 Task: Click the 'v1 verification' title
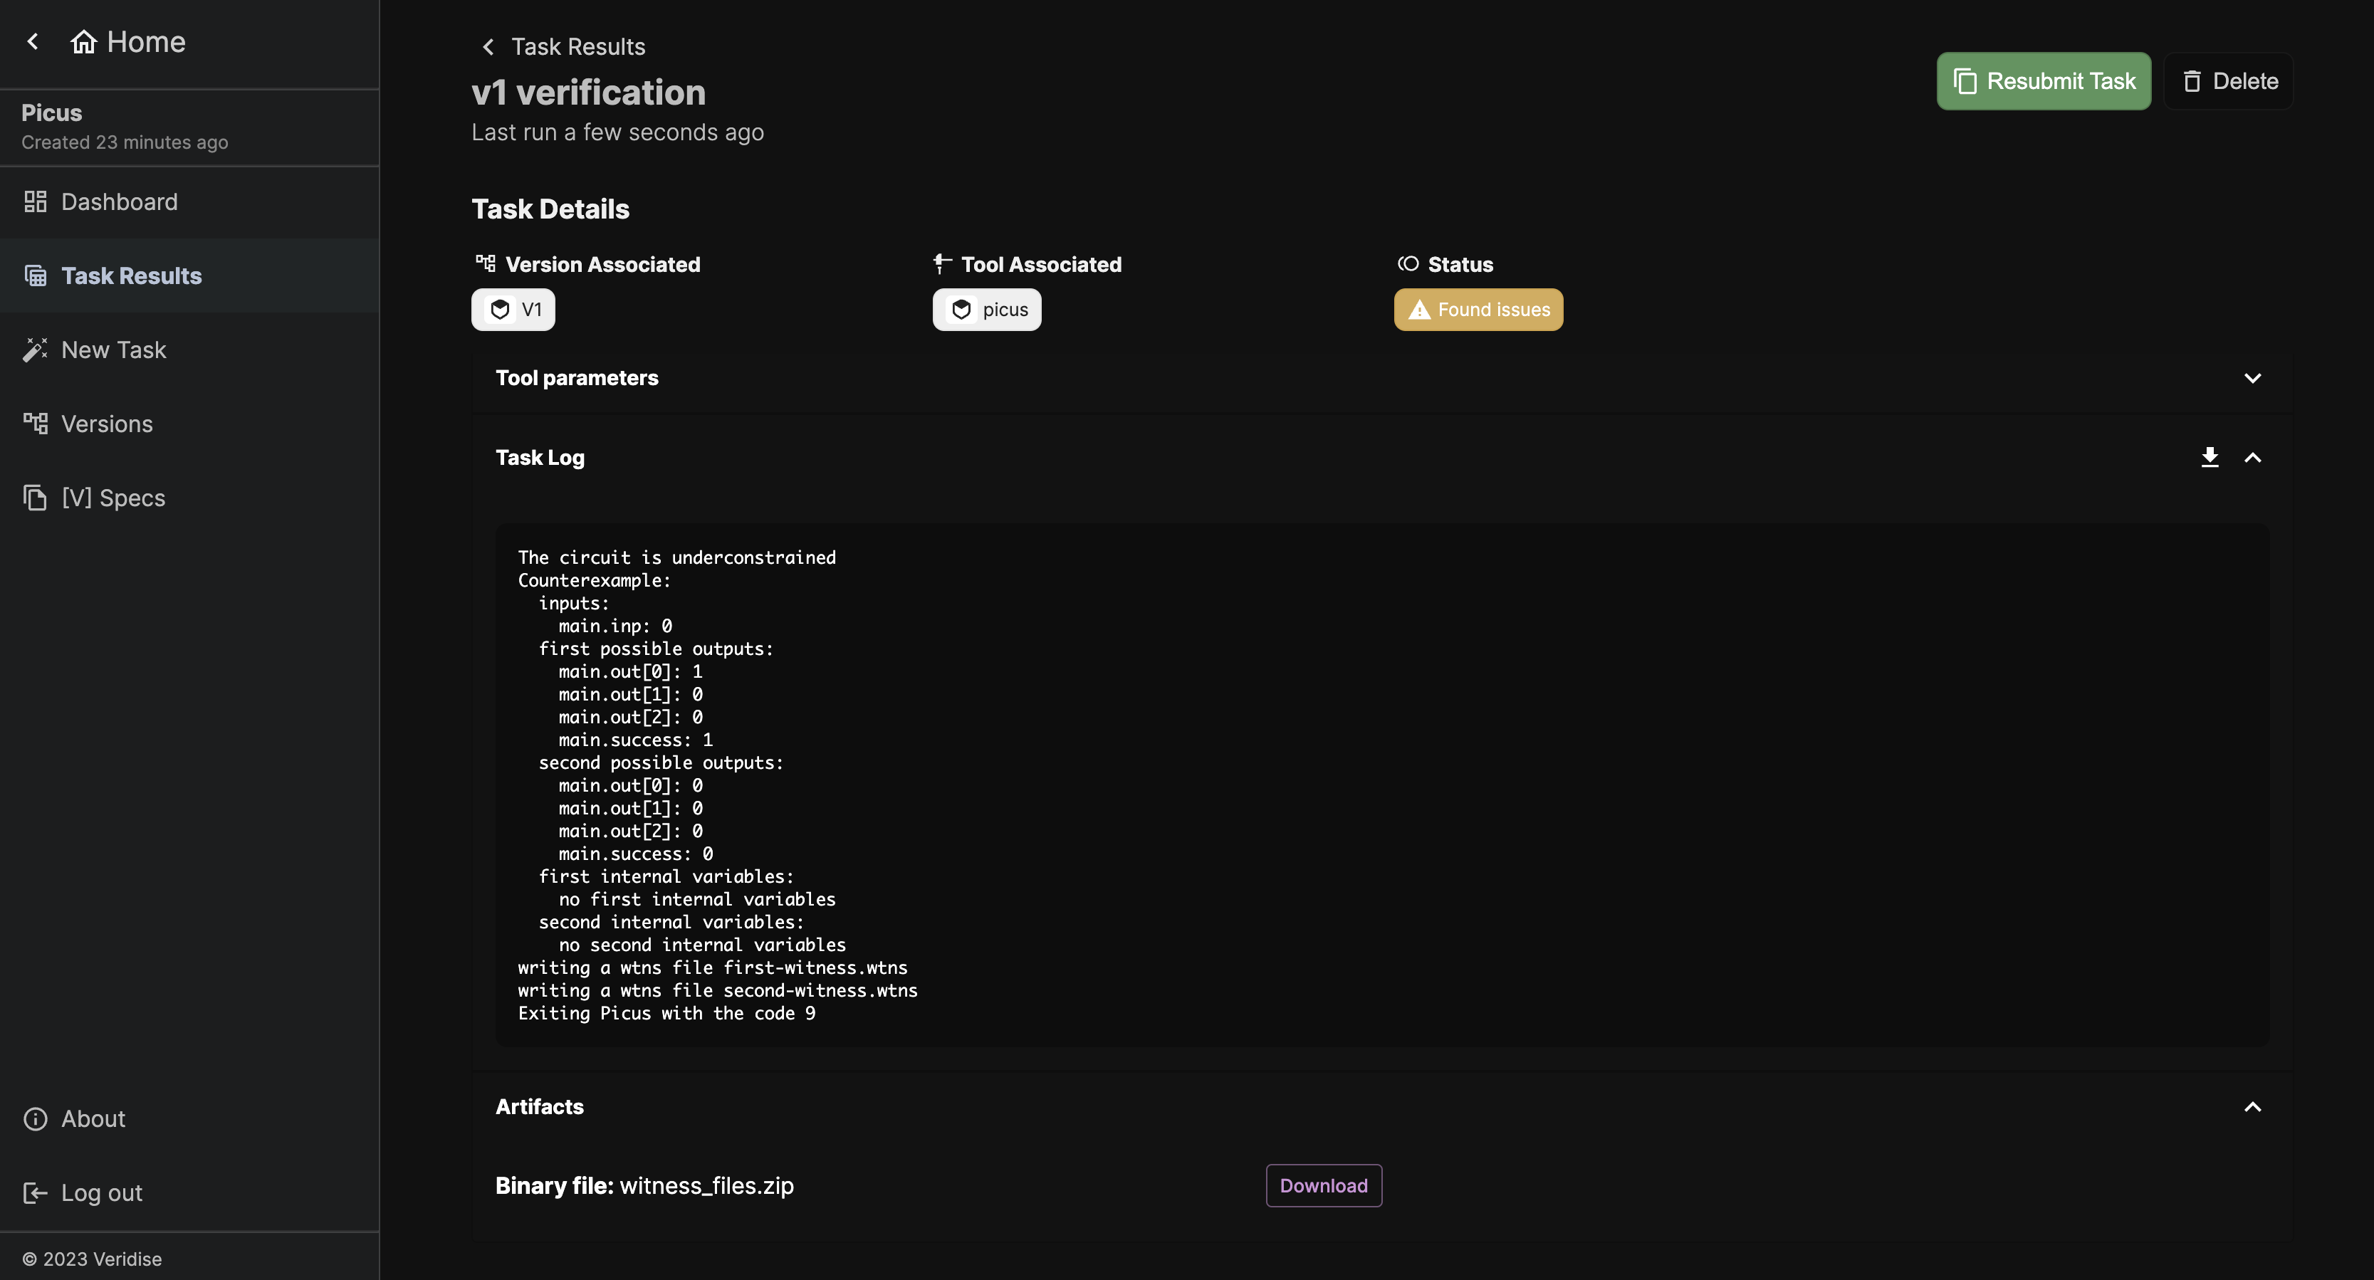[x=588, y=92]
